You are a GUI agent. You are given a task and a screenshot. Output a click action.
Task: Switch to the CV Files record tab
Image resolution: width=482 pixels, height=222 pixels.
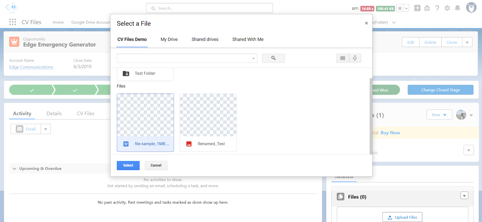pyautogui.click(x=86, y=113)
